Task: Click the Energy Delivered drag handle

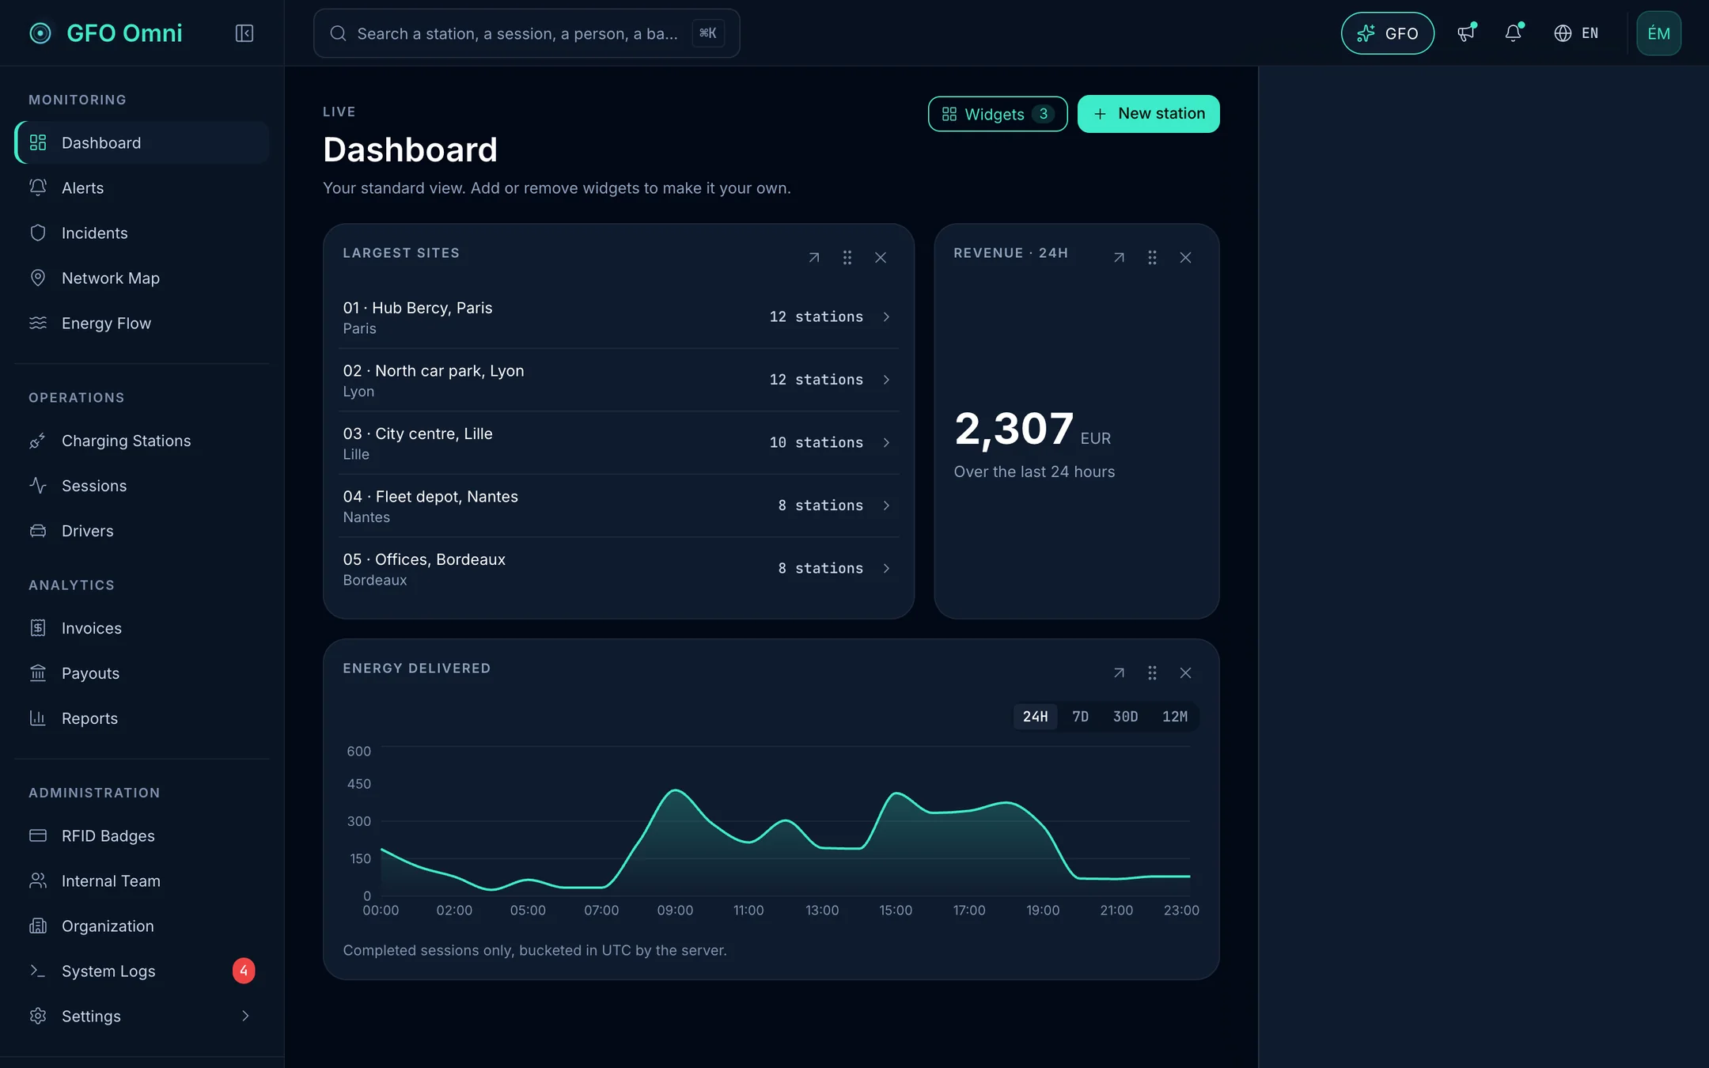Action: click(1152, 673)
